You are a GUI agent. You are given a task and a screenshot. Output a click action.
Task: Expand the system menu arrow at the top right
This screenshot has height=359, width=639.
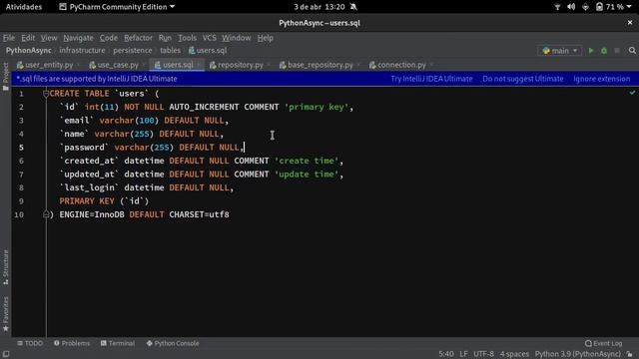[629, 7]
